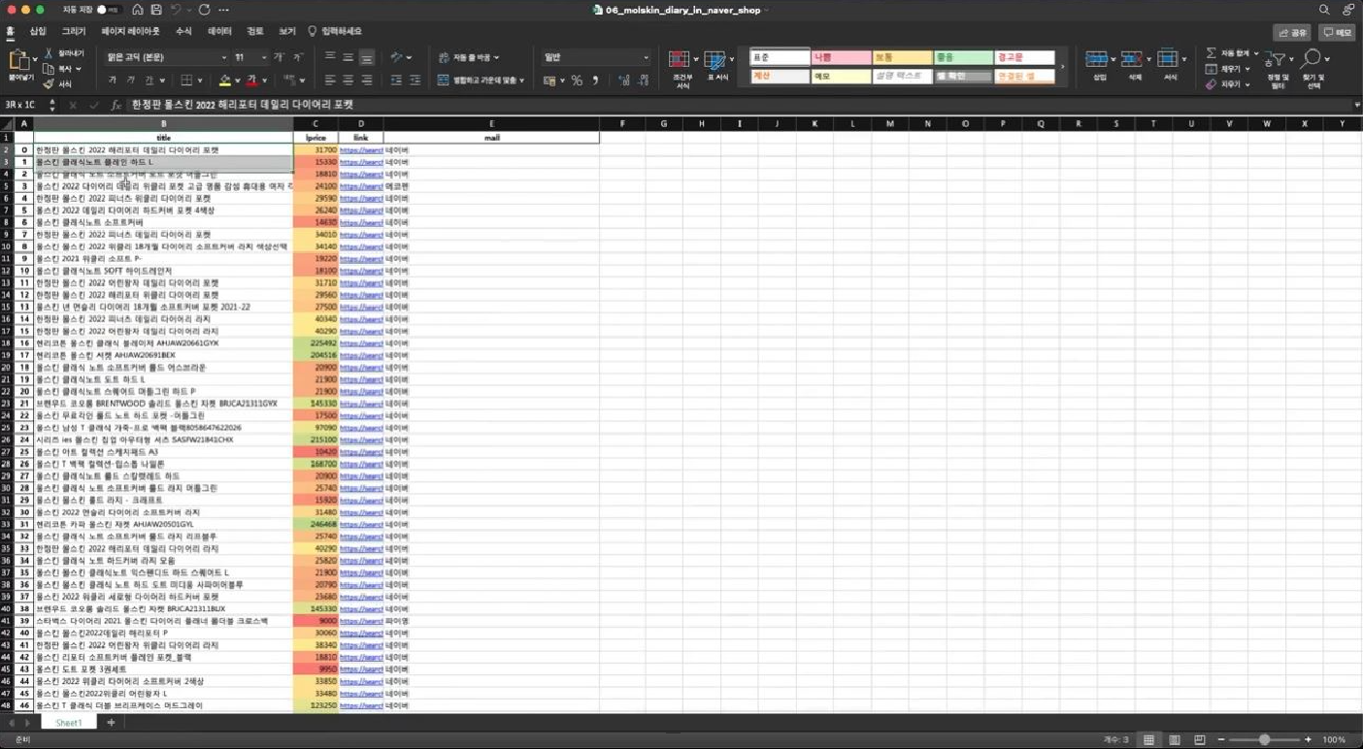Open the Home icon in title bar

coord(138,9)
